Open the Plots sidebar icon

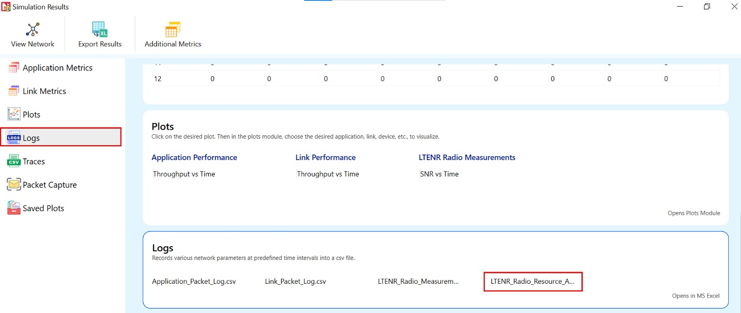(14, 114)
